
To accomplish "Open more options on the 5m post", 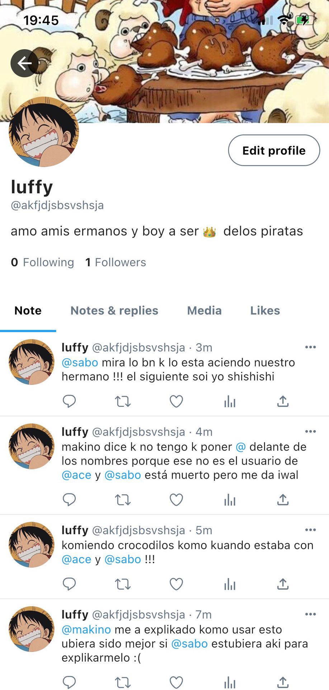I will (310, 530).
